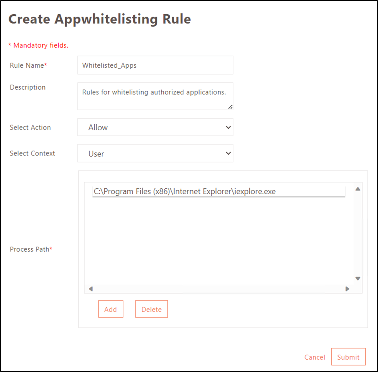Click the Select Action label
The image size is (378, 372).
tap(30, 127)
